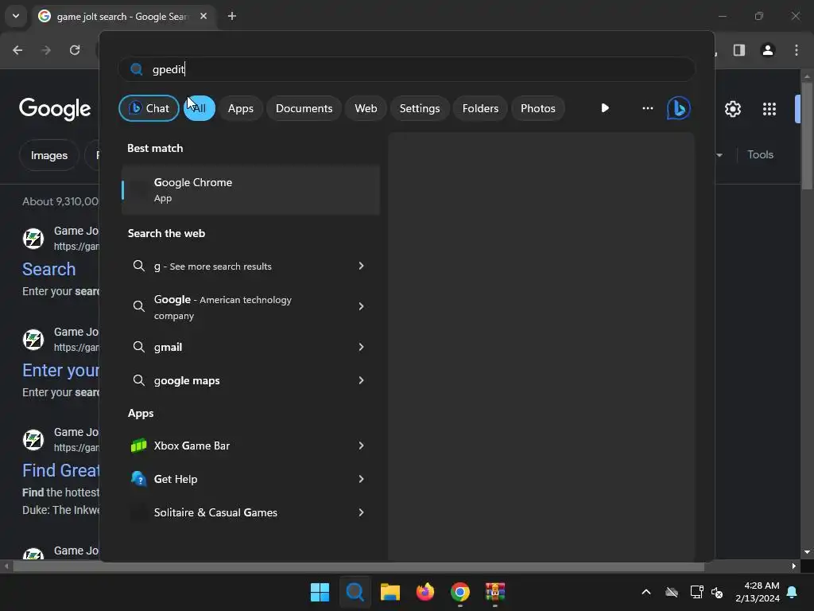The height and width of the screenshot is (611, 814).
Task: Click Chrome back arrow
Action: point(17,50)
